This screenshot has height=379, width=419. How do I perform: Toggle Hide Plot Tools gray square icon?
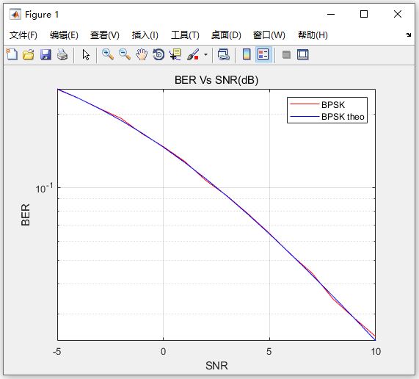[286, 55]
